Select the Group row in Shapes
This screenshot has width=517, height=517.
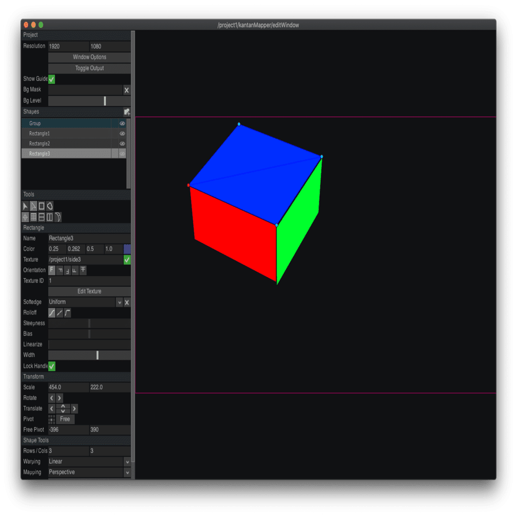click(66, 123)
